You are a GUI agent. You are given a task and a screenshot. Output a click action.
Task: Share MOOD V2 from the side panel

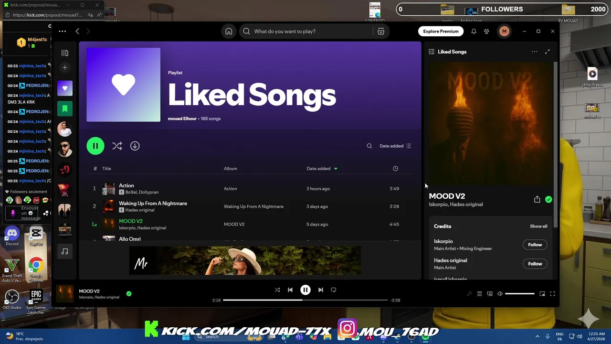(x=537, y=199)
